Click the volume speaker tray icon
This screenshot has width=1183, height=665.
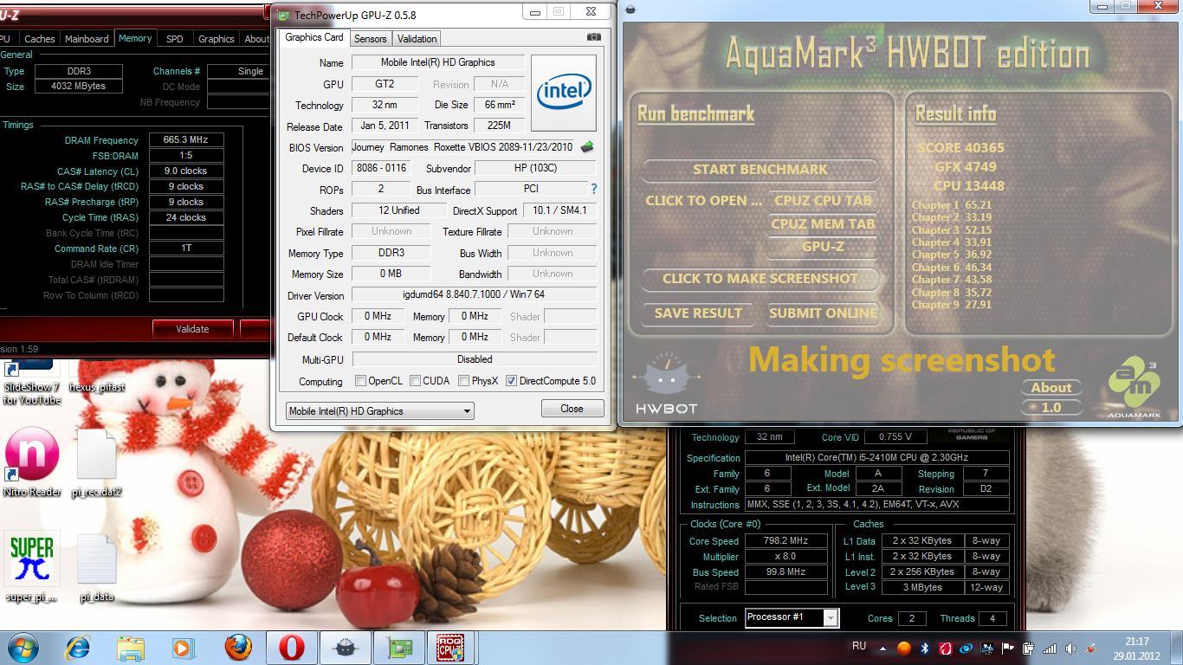[1070, 648]
